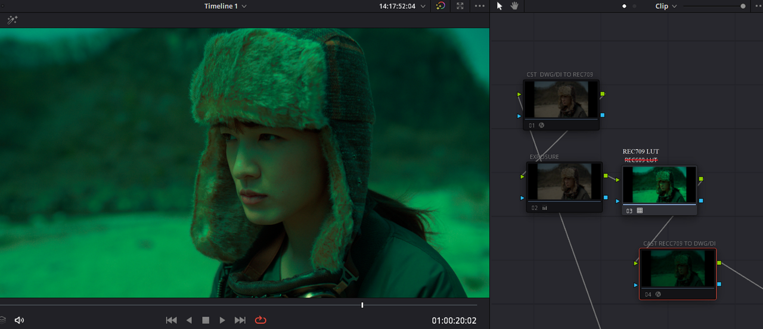Toggle Bypass Color Grades and Fusion Effects icon
The height and width of the screenshot is (329, 763).
[441, 6]
